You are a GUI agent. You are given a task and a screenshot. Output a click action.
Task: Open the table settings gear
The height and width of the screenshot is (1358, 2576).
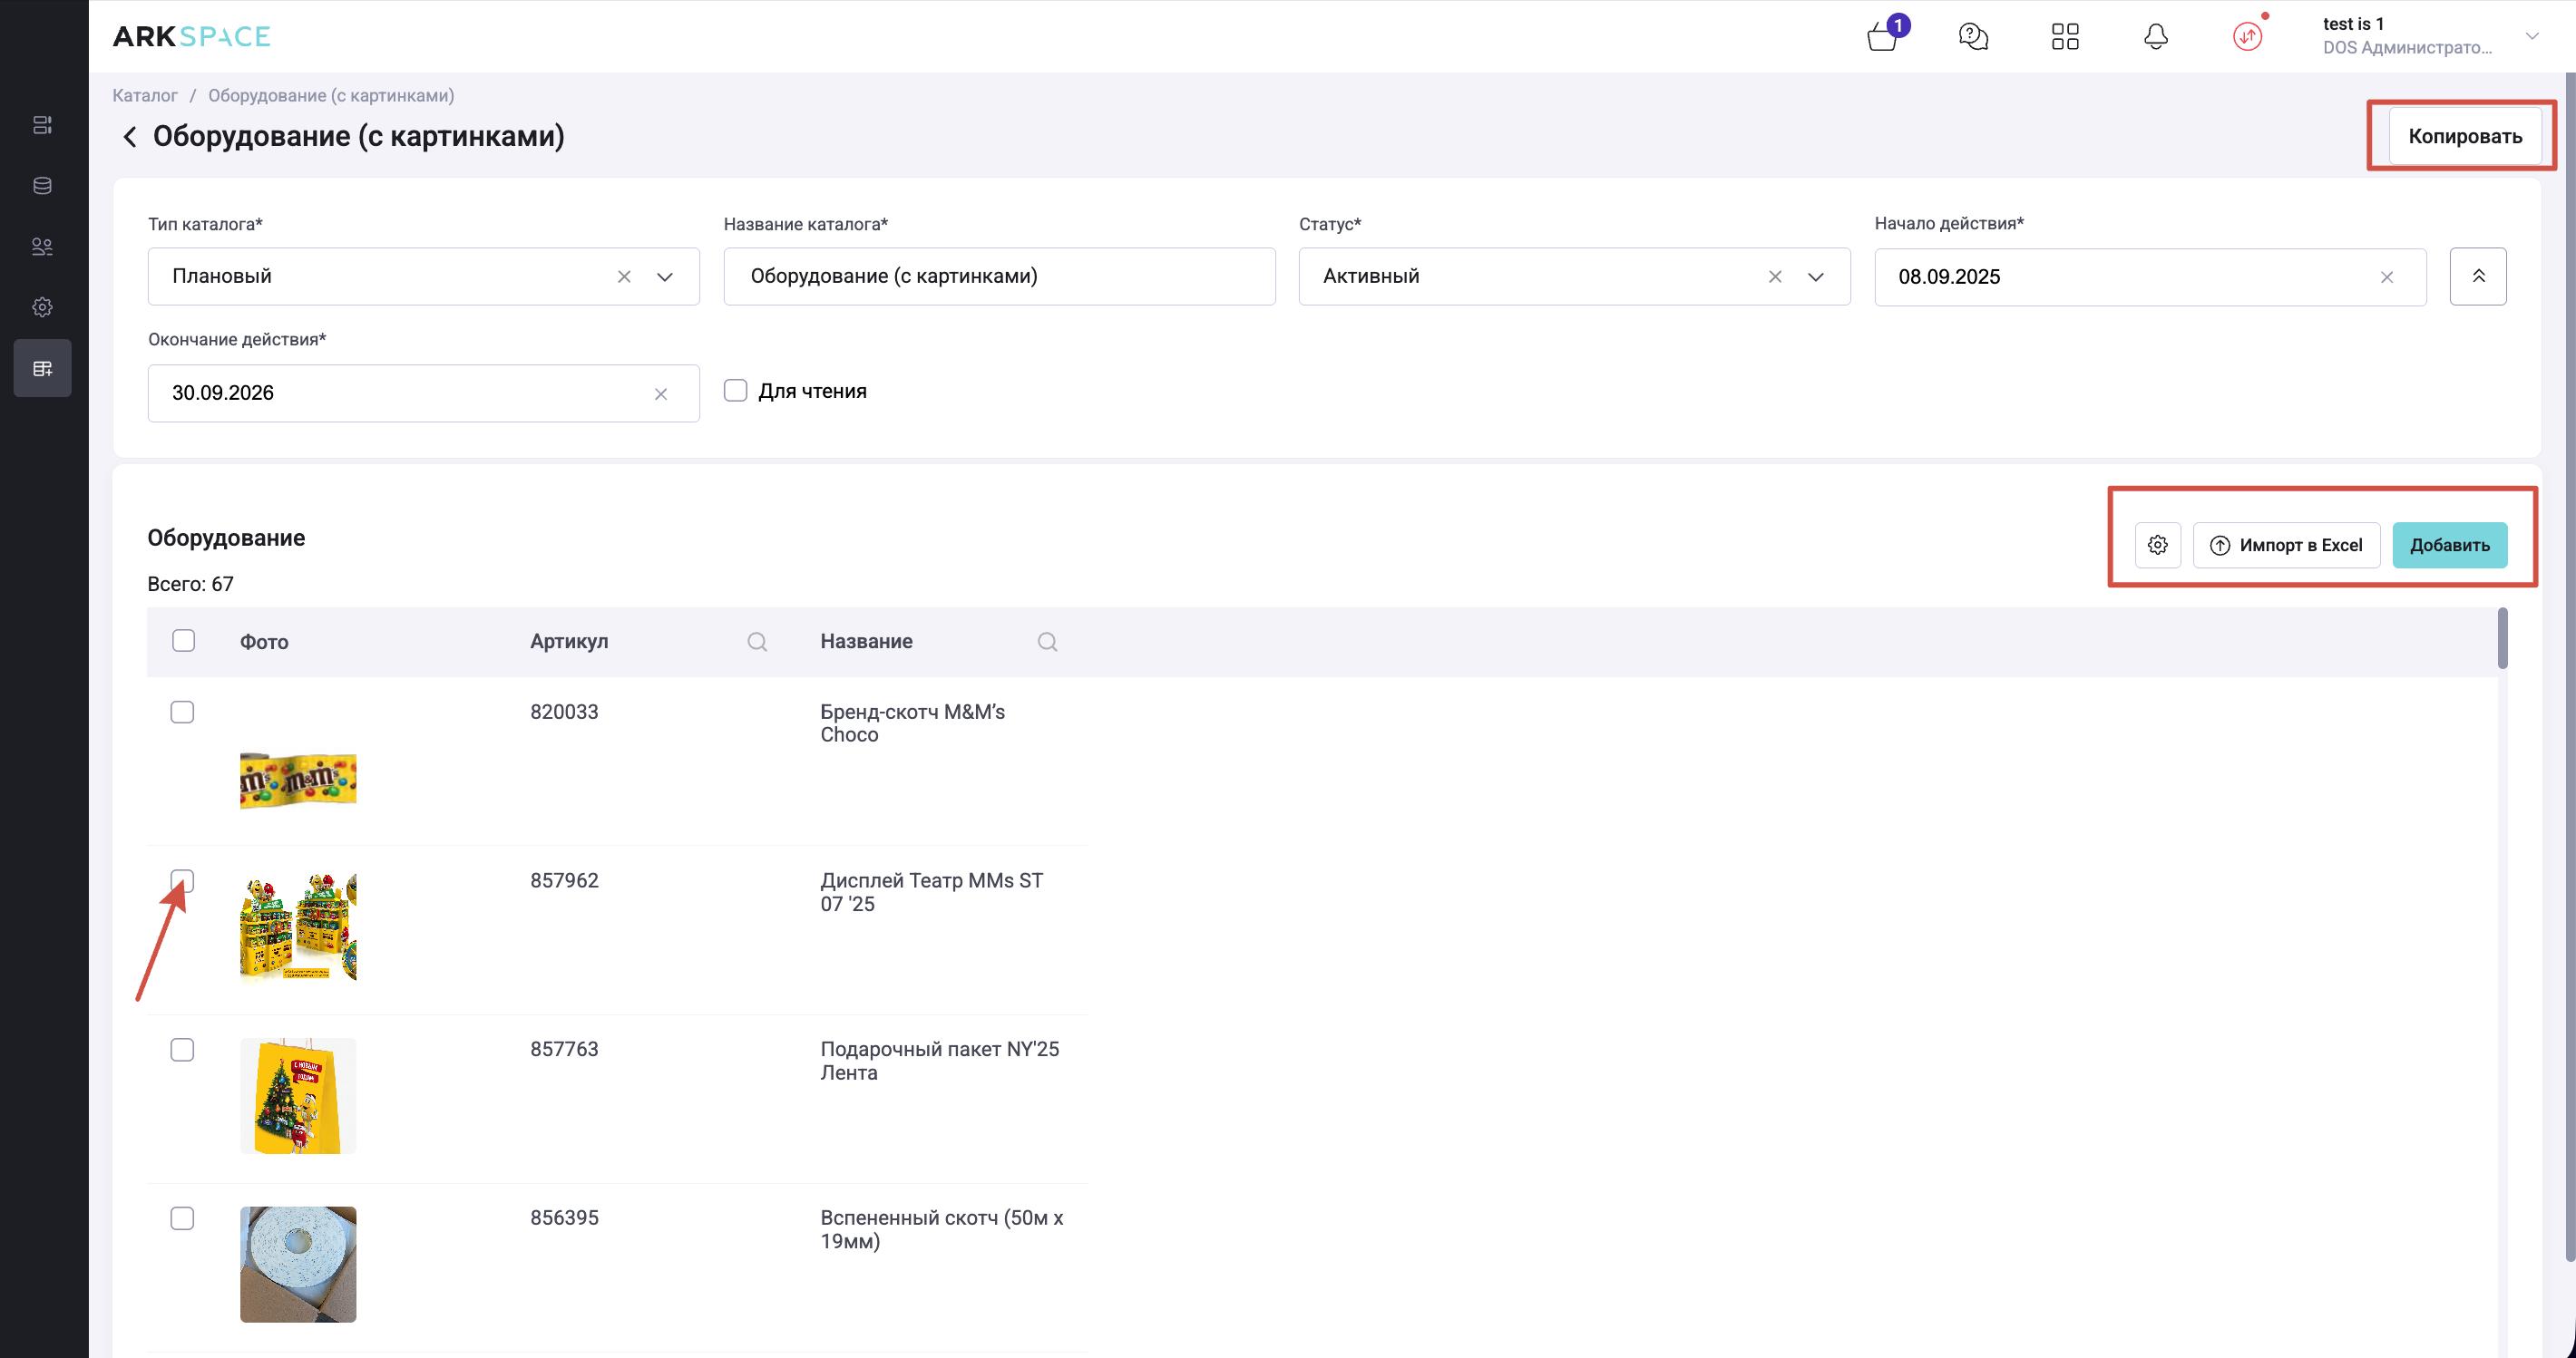tap(2157, 546)
